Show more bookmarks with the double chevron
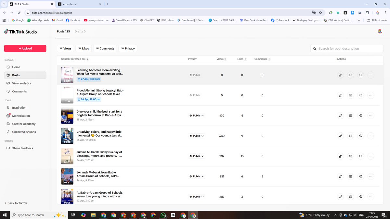This screenshot has height=219, width=390. coord(358,20)
